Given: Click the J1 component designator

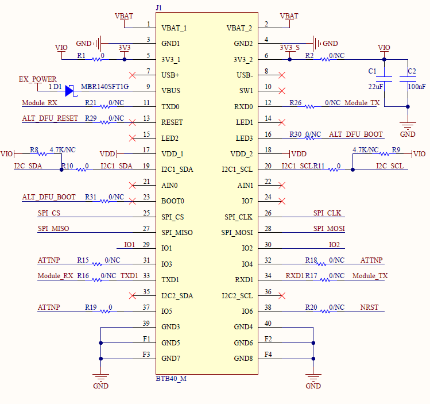Looking at the screenshot, I should [159, 7].
